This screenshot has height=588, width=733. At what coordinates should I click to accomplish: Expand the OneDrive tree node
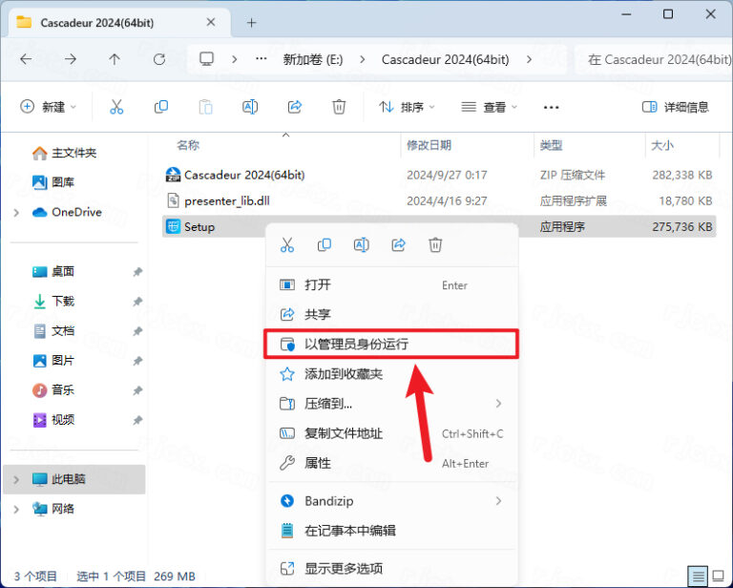17,212
